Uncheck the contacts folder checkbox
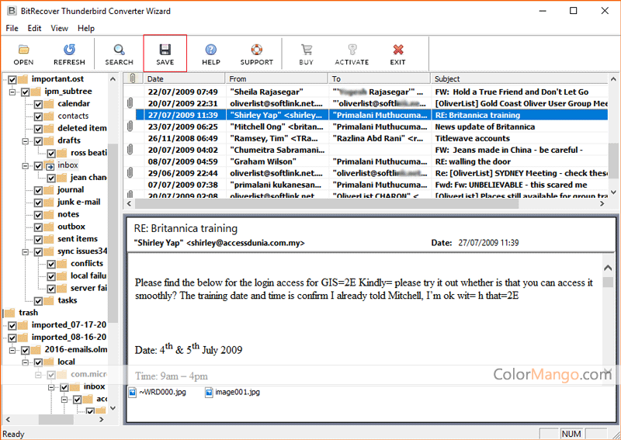 click(38, 116)
